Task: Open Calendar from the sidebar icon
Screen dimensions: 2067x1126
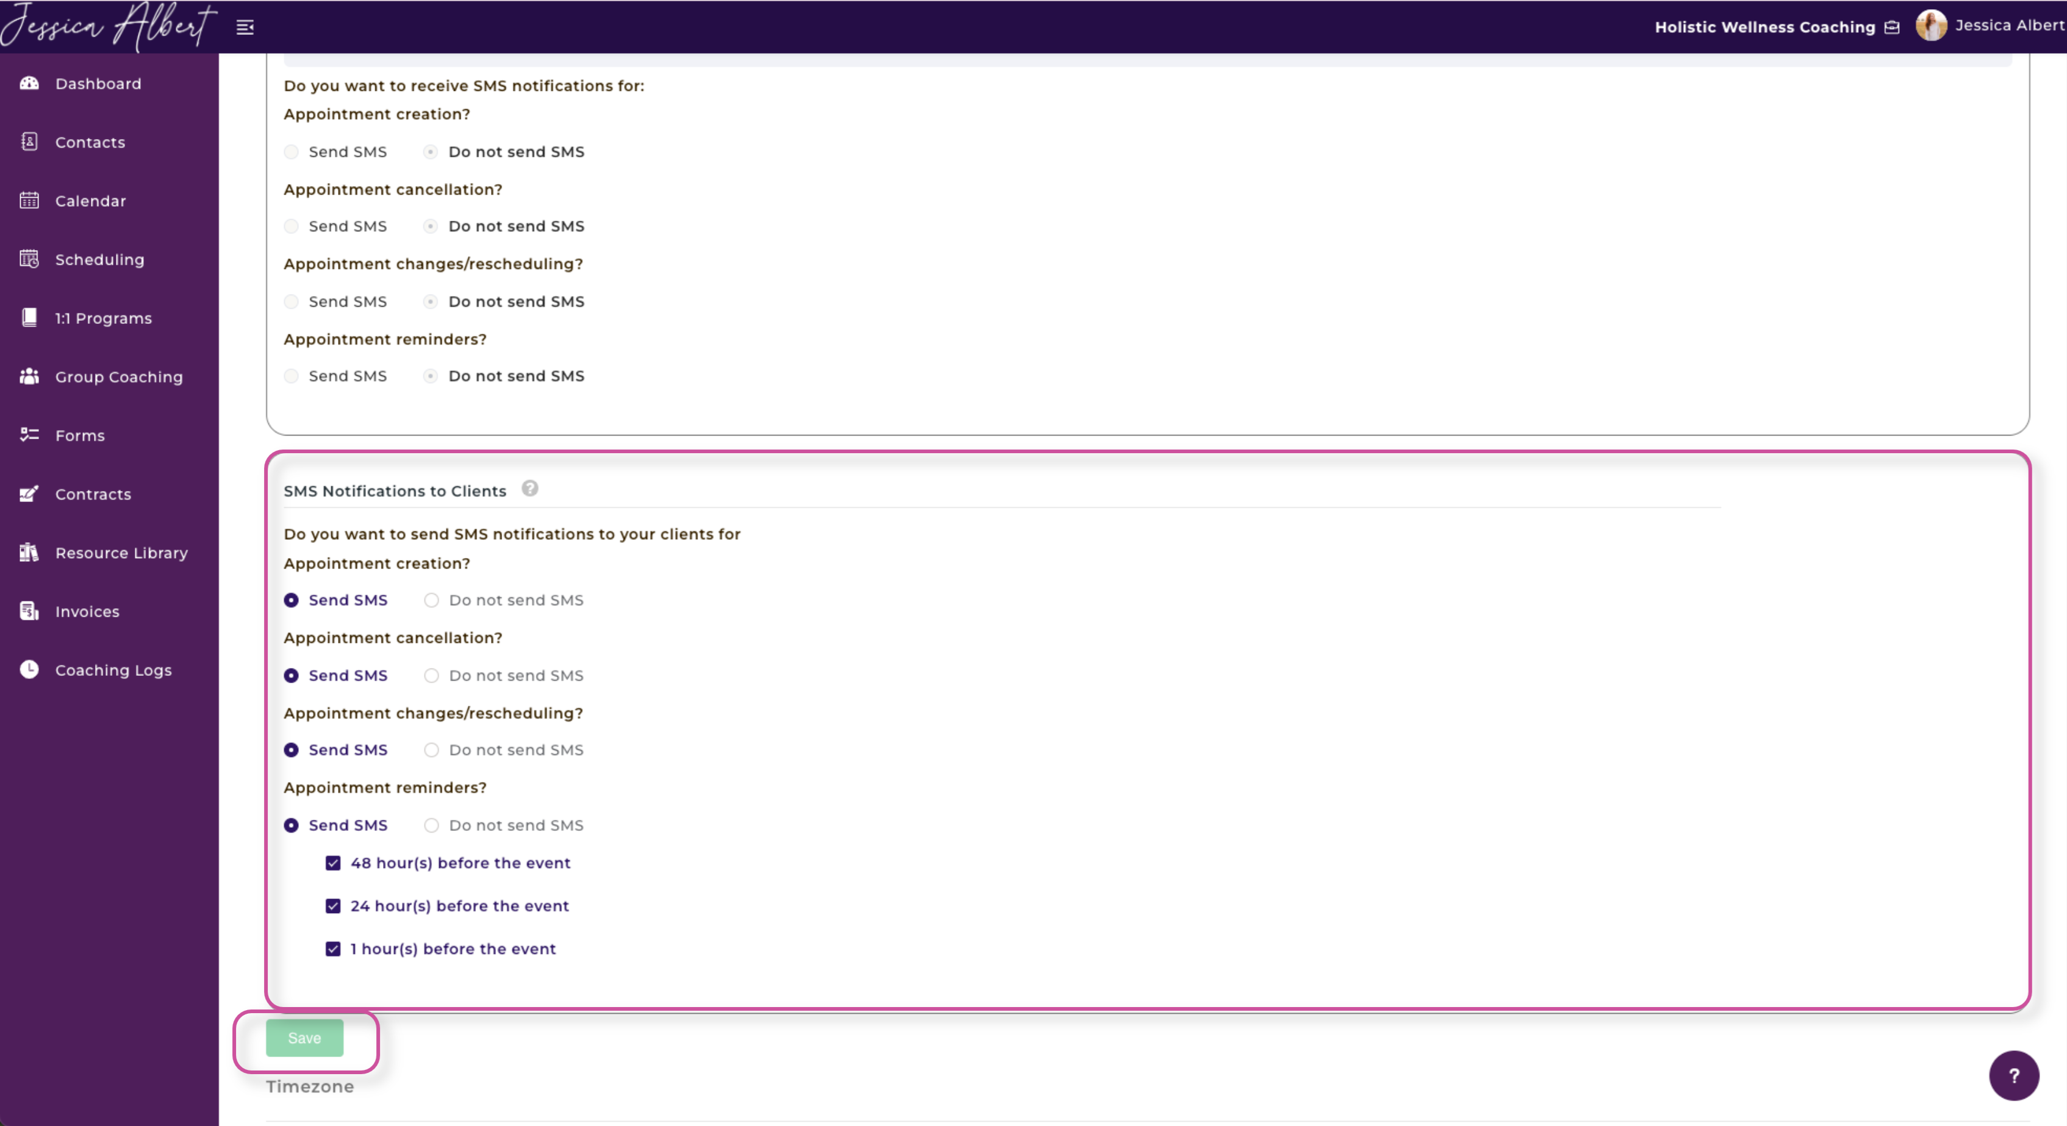Action: (x=29, y=201)
